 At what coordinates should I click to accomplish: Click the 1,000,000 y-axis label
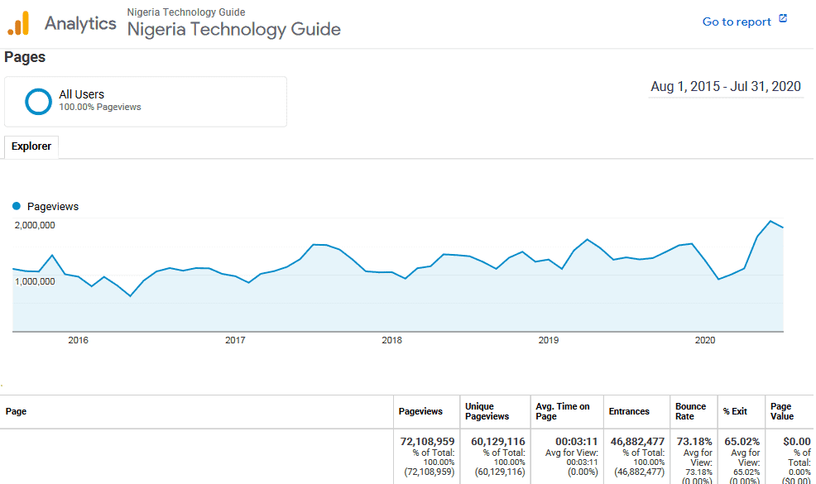(x=35, y=281)
